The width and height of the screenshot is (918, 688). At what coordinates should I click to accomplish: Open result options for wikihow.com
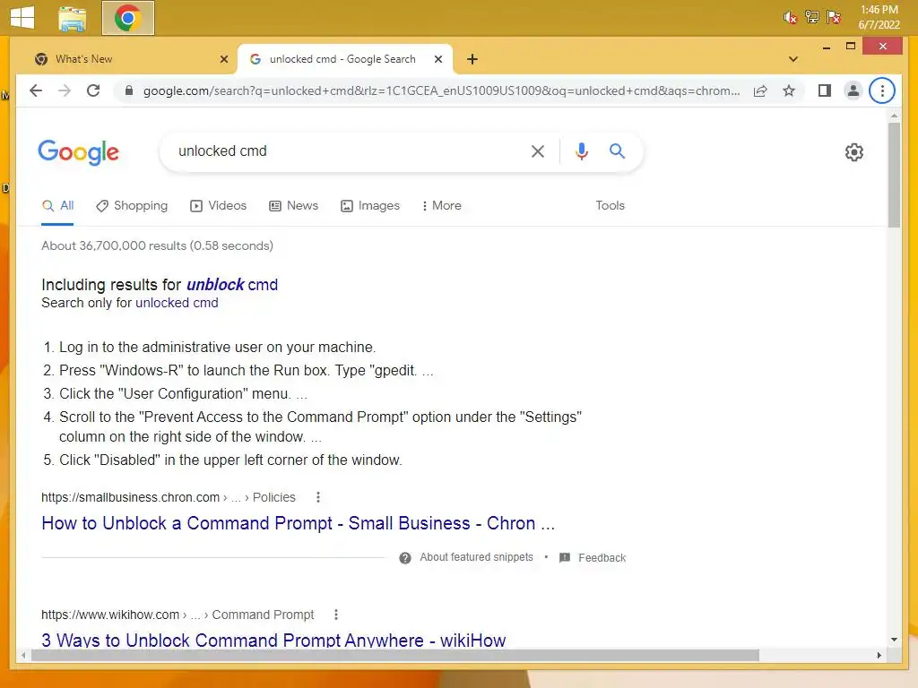335,615
